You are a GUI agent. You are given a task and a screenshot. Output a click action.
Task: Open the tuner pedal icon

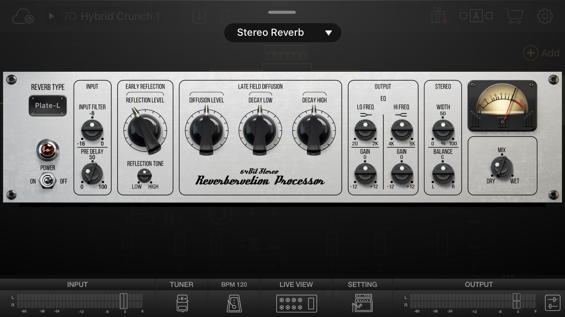click(182, 303)
